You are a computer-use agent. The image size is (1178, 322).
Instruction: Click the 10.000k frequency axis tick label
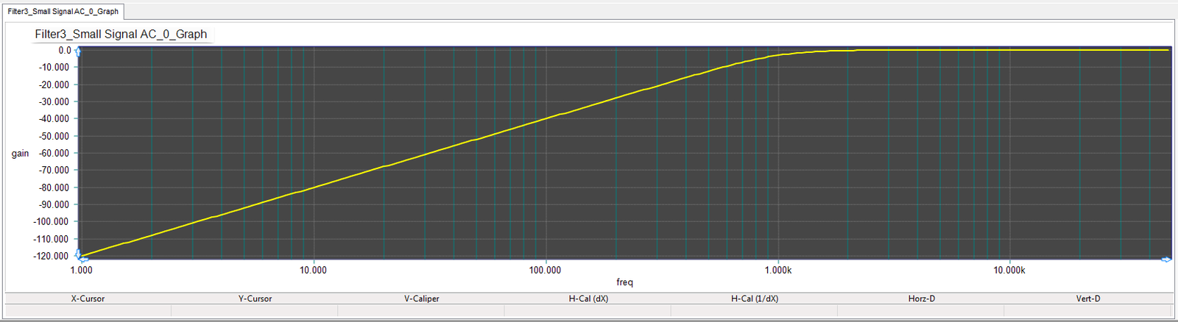tap(1009, 271)
